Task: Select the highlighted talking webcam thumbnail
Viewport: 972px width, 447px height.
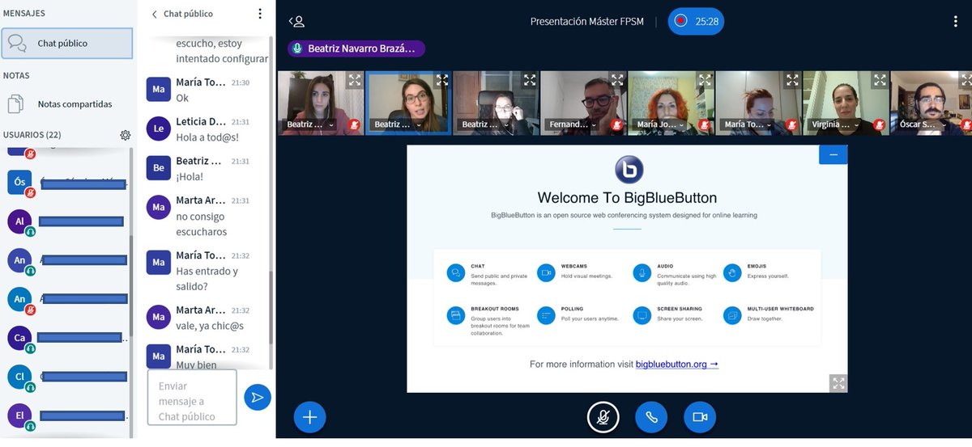Action: [409, 103]
